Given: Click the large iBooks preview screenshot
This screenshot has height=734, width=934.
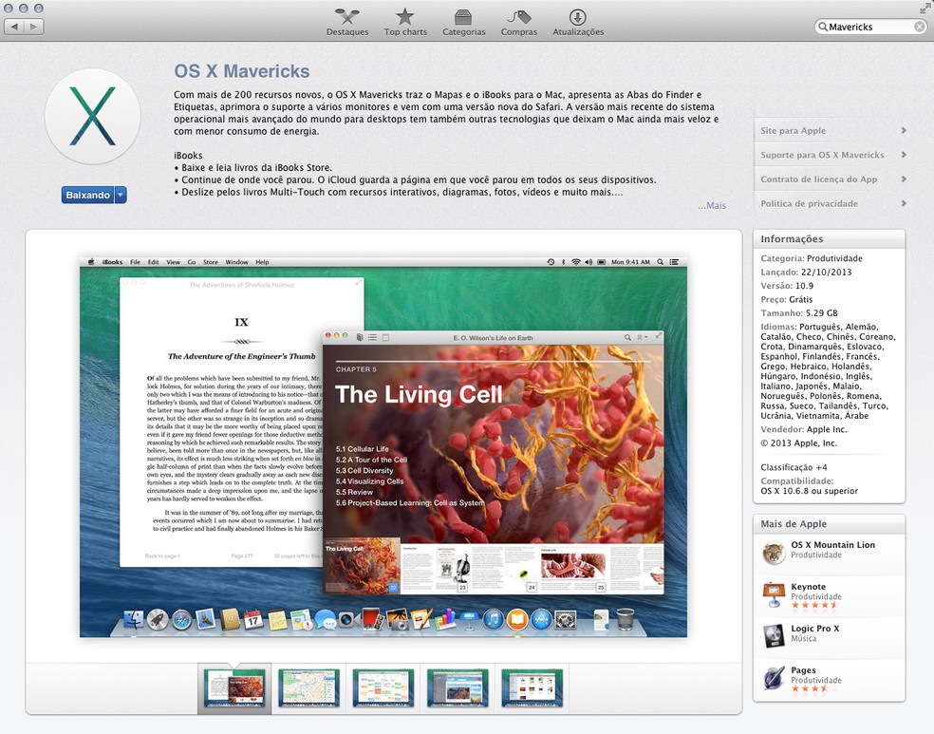Looking at the screenshot, I should click(383, 447).
